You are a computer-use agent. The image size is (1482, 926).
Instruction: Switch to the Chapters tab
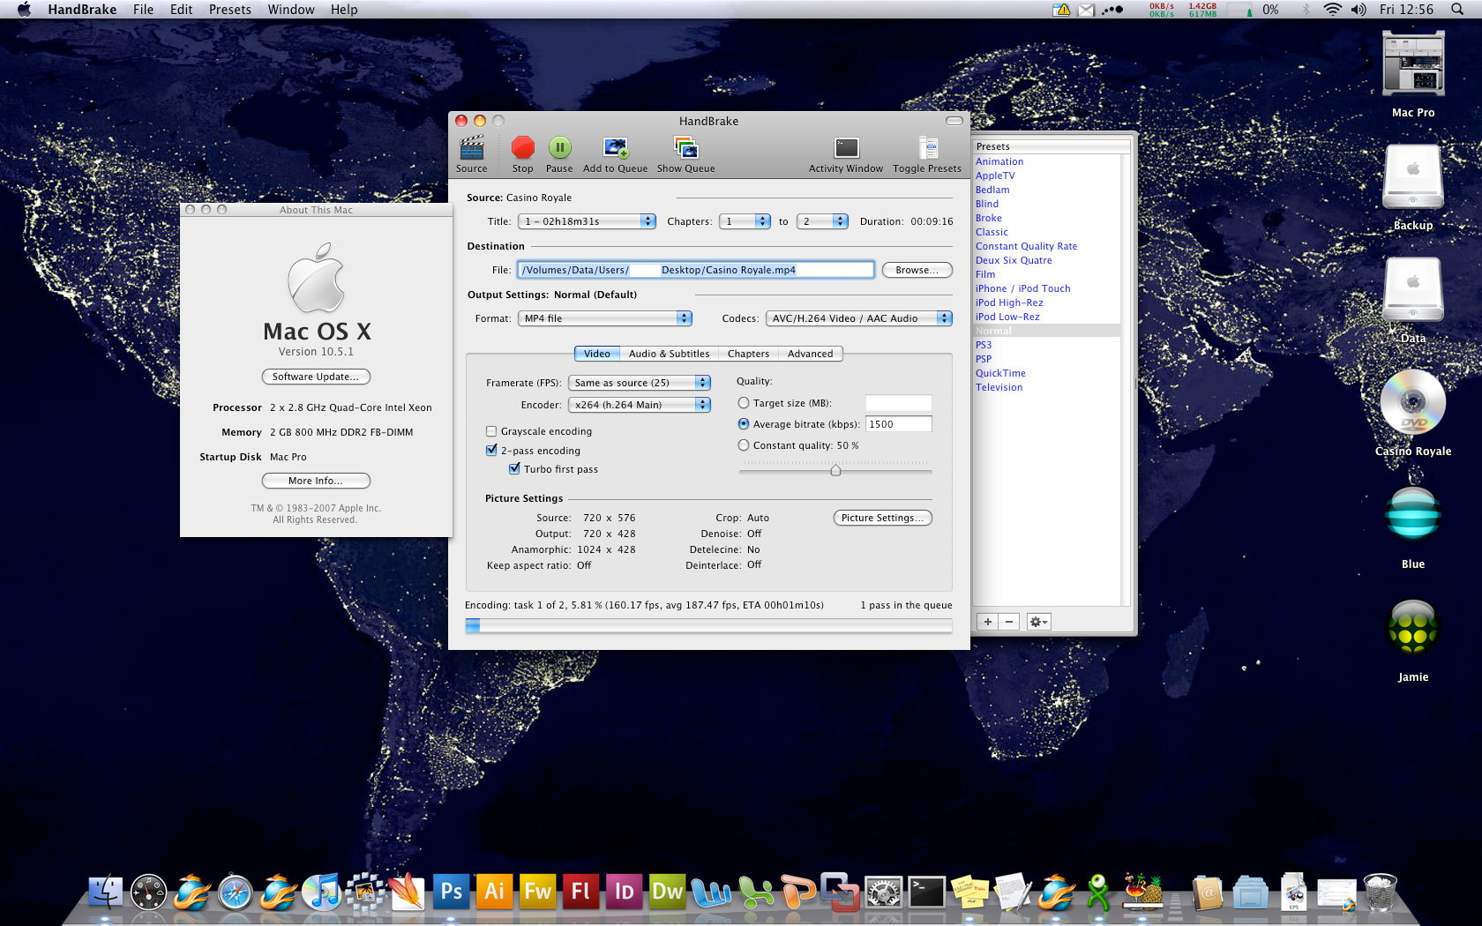click(x=748, y=354)
